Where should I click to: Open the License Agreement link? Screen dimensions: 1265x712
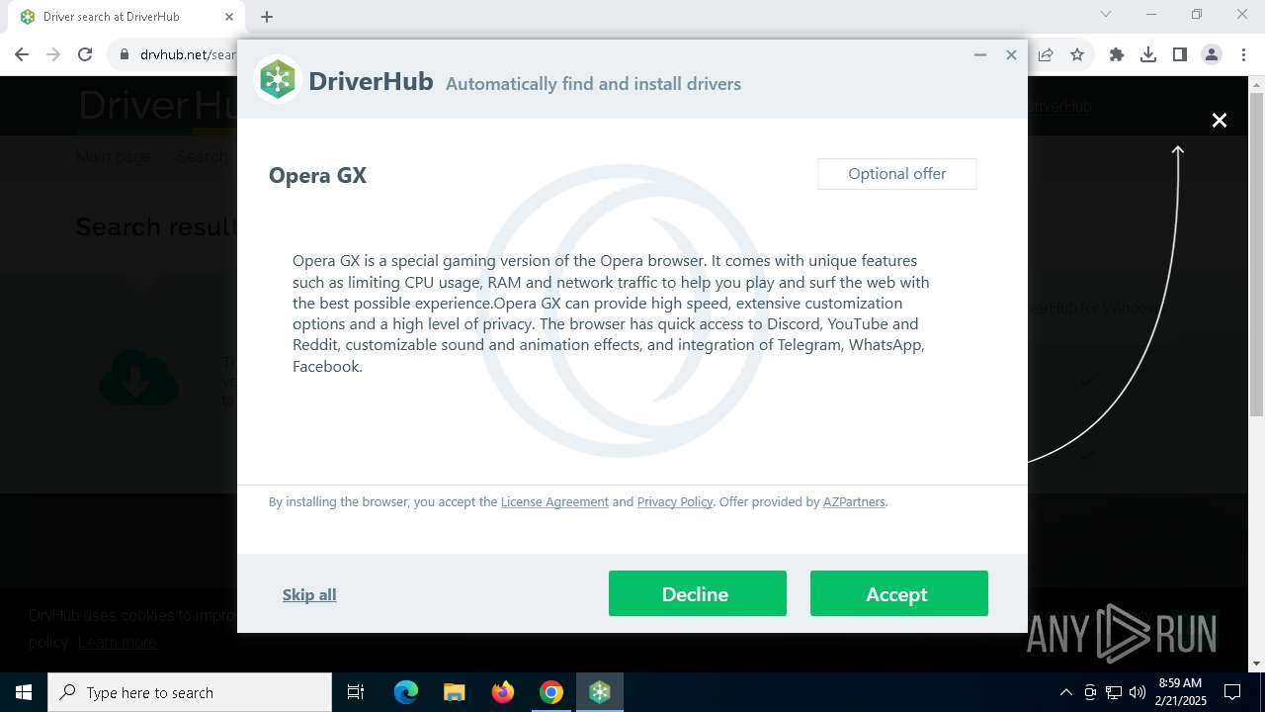(x=554, y=501)
